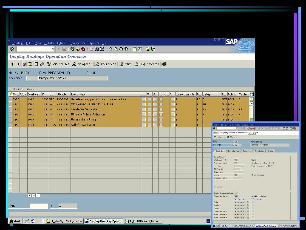Screen dimensions: 306x230
Task: Open the yellow Help icon
Action: [x=148, y=49]
